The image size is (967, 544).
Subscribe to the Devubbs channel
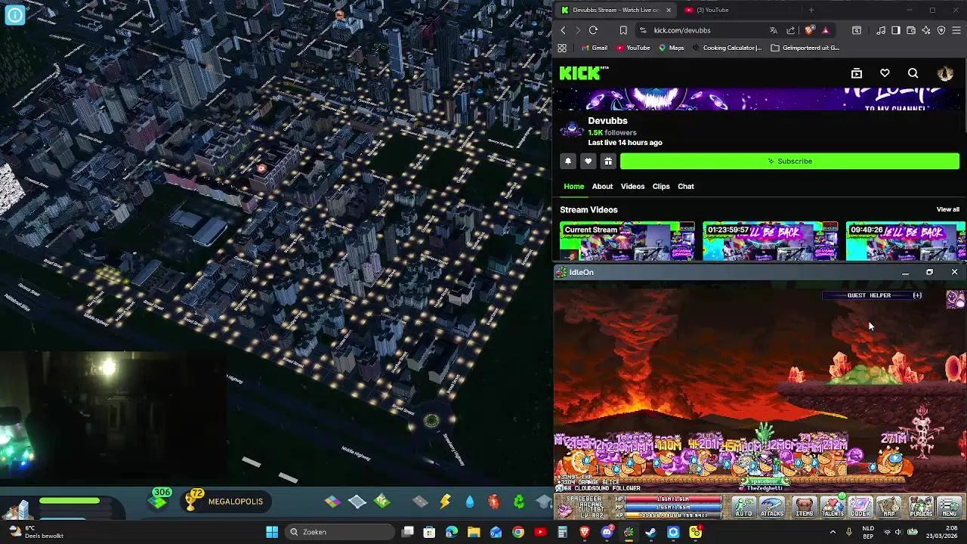[x=789, y=161]
